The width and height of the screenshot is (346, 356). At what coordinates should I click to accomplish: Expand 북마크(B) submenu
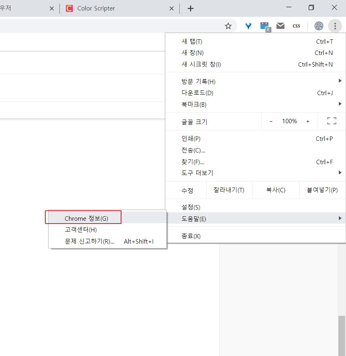[x=256, y=104]
